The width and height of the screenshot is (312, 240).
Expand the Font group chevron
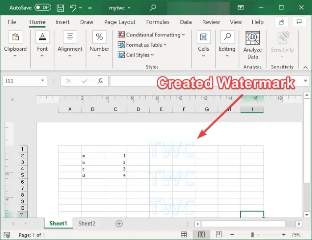[x=42, y=56]
